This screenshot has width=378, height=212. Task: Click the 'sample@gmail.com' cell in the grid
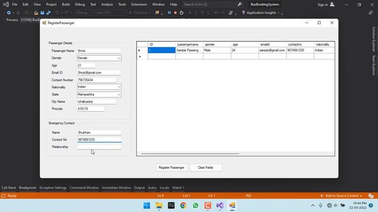pyautogui.click(x=272, y=50)
